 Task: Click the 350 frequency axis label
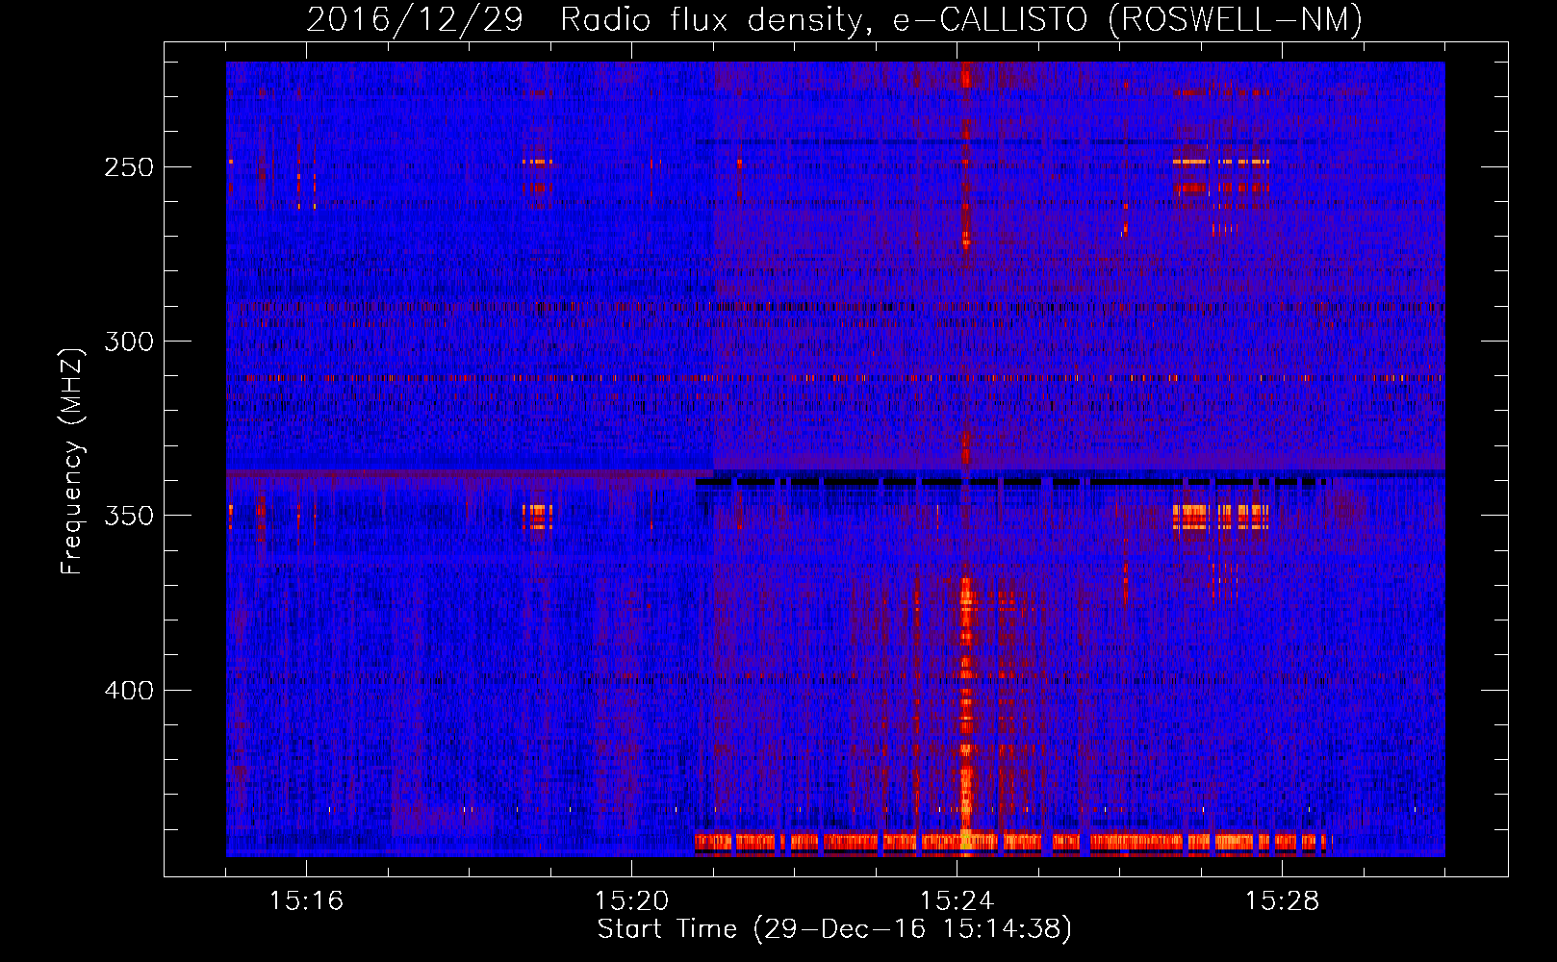tap(129, 516)
